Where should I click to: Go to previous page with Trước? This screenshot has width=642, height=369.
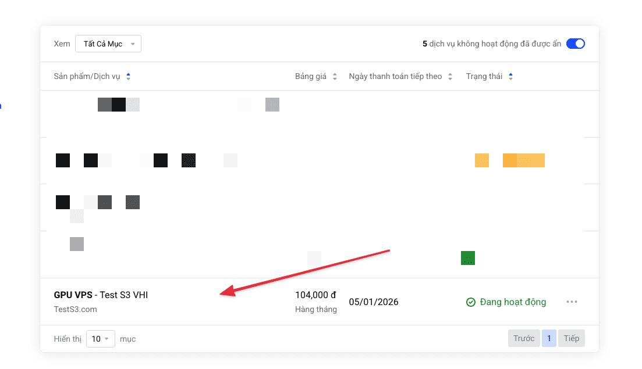click(x=523, y=338)
